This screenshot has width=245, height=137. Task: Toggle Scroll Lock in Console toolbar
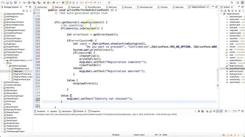point(211,111)
